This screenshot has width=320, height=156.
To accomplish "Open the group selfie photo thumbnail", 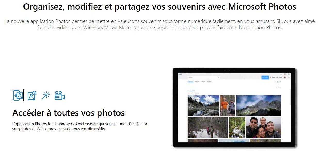I will 263,128.
